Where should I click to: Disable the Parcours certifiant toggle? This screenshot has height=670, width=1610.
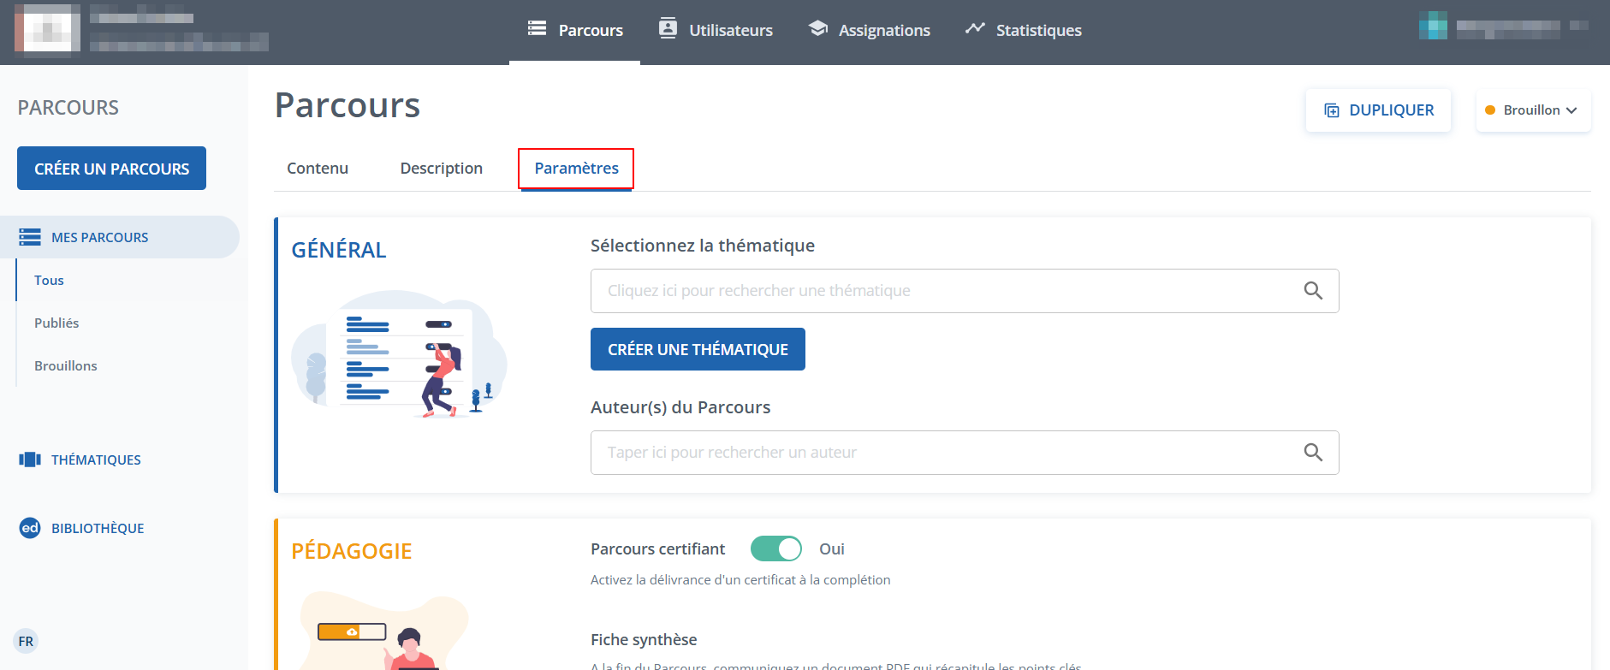pyautogui.click(x=776, y=548)
